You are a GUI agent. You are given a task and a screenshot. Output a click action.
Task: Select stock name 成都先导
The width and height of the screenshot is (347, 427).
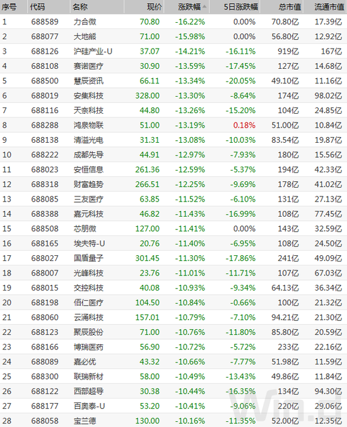tap(88, 155)
